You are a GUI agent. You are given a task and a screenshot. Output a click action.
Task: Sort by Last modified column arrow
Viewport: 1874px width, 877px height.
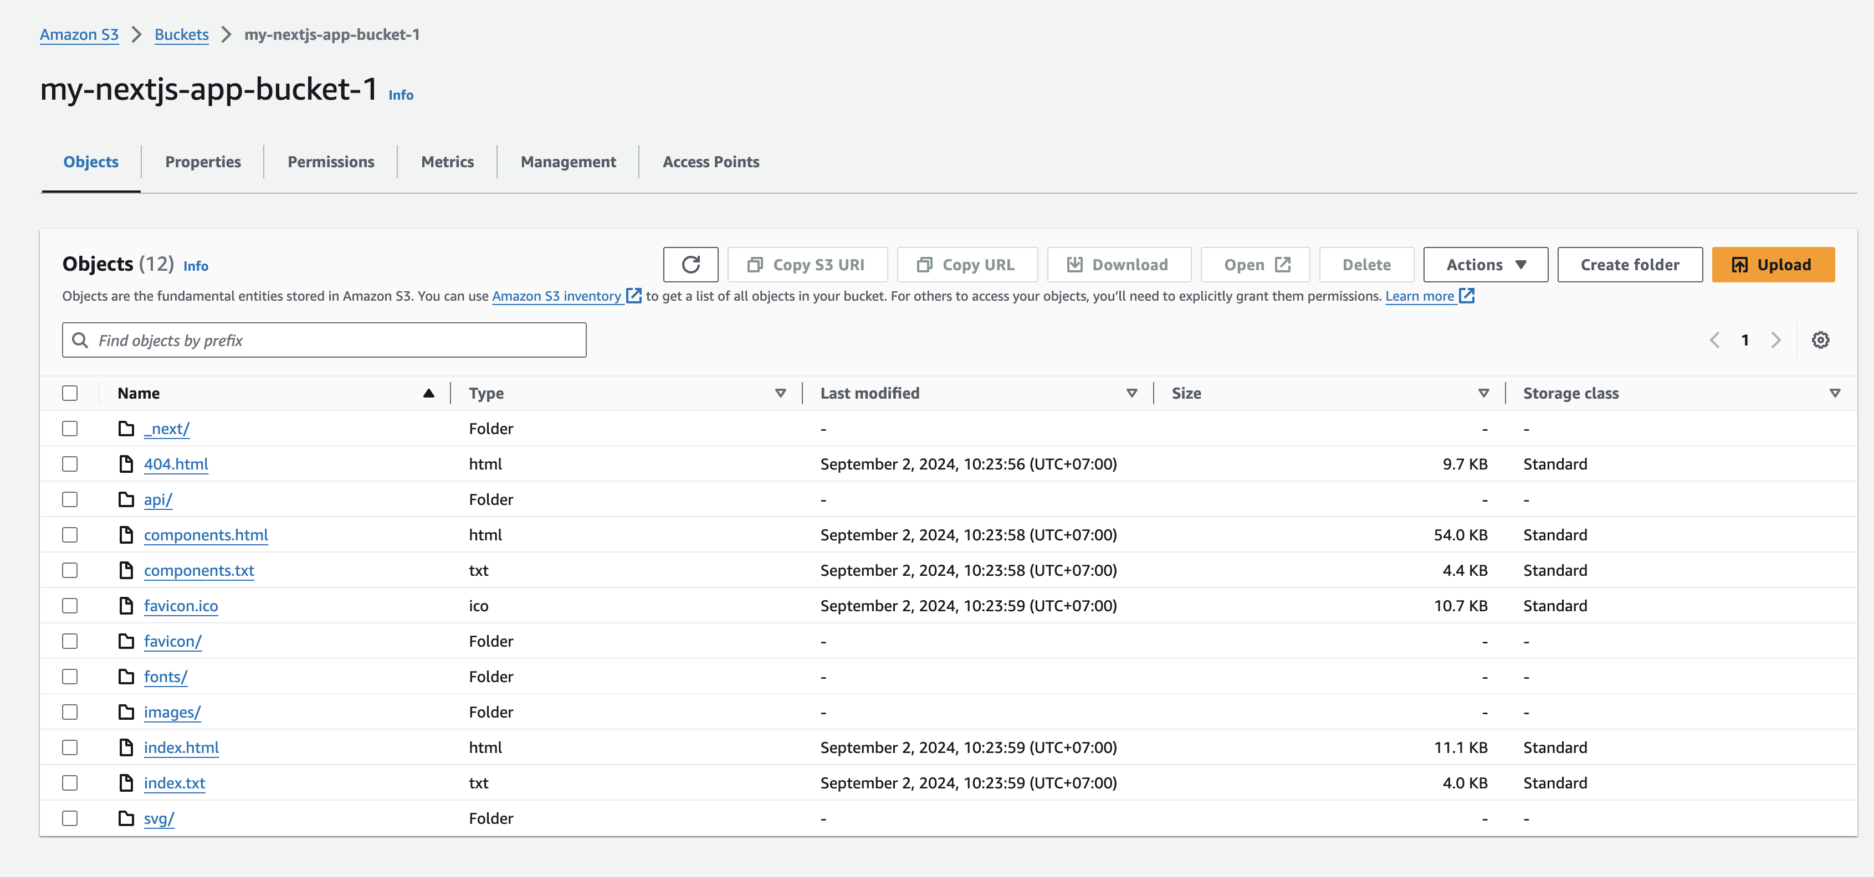(x=1131, y=393)
